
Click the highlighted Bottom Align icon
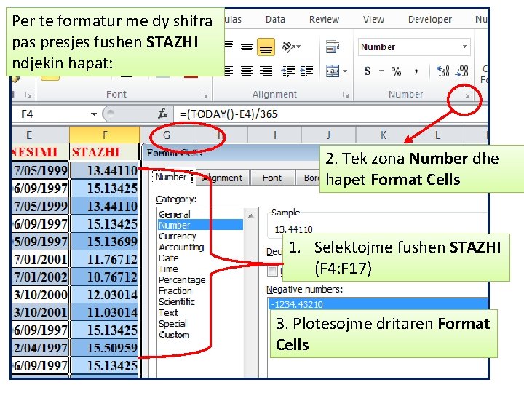(266, 47)
